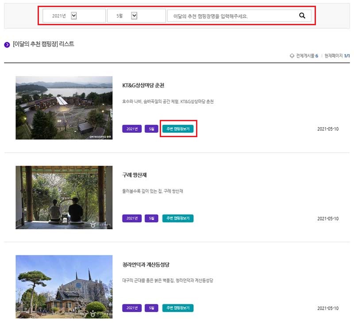The height and width of the screenshot is (323, 354).
Task: Select the 청라언덕과 계산동성당 post title
Action: tap(148, 265)
